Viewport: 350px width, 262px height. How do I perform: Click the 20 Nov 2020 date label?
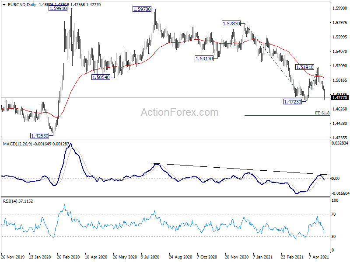[x=237, y=257]
